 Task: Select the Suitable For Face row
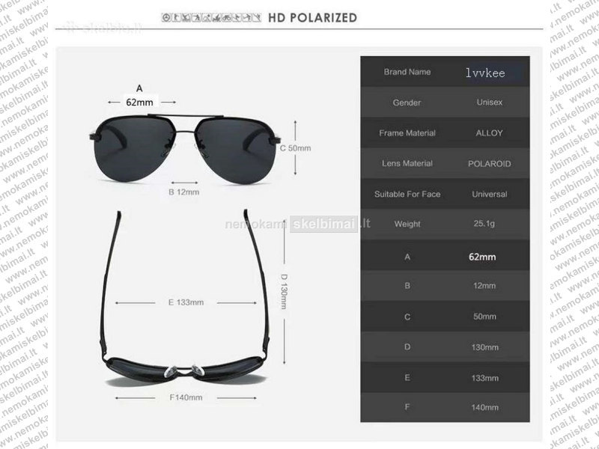coord(445,194)
